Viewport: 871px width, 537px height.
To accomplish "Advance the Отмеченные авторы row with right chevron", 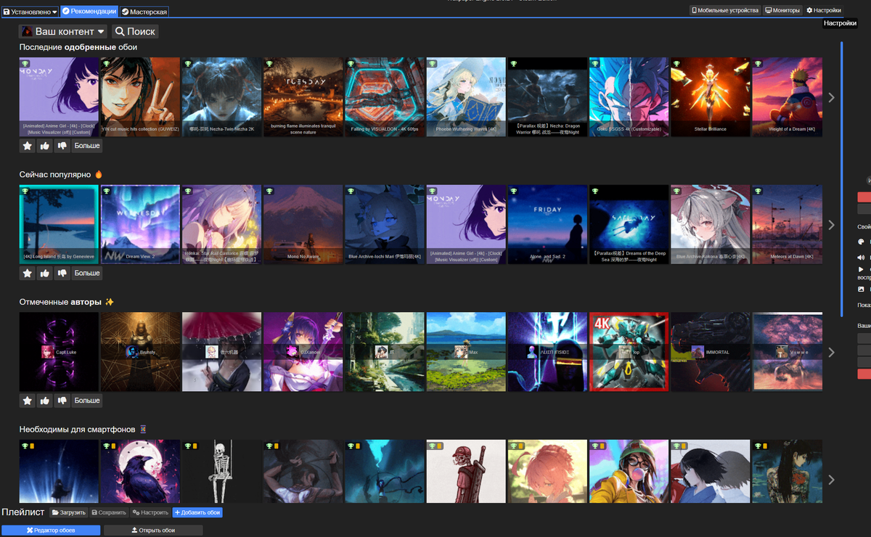I will [x=831, y=352].
